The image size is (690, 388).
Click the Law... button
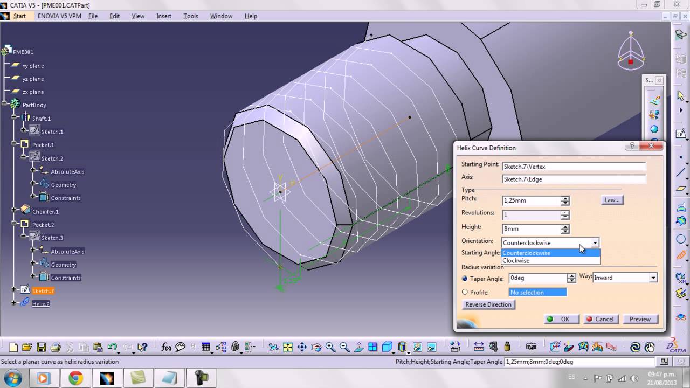point(612,200)
